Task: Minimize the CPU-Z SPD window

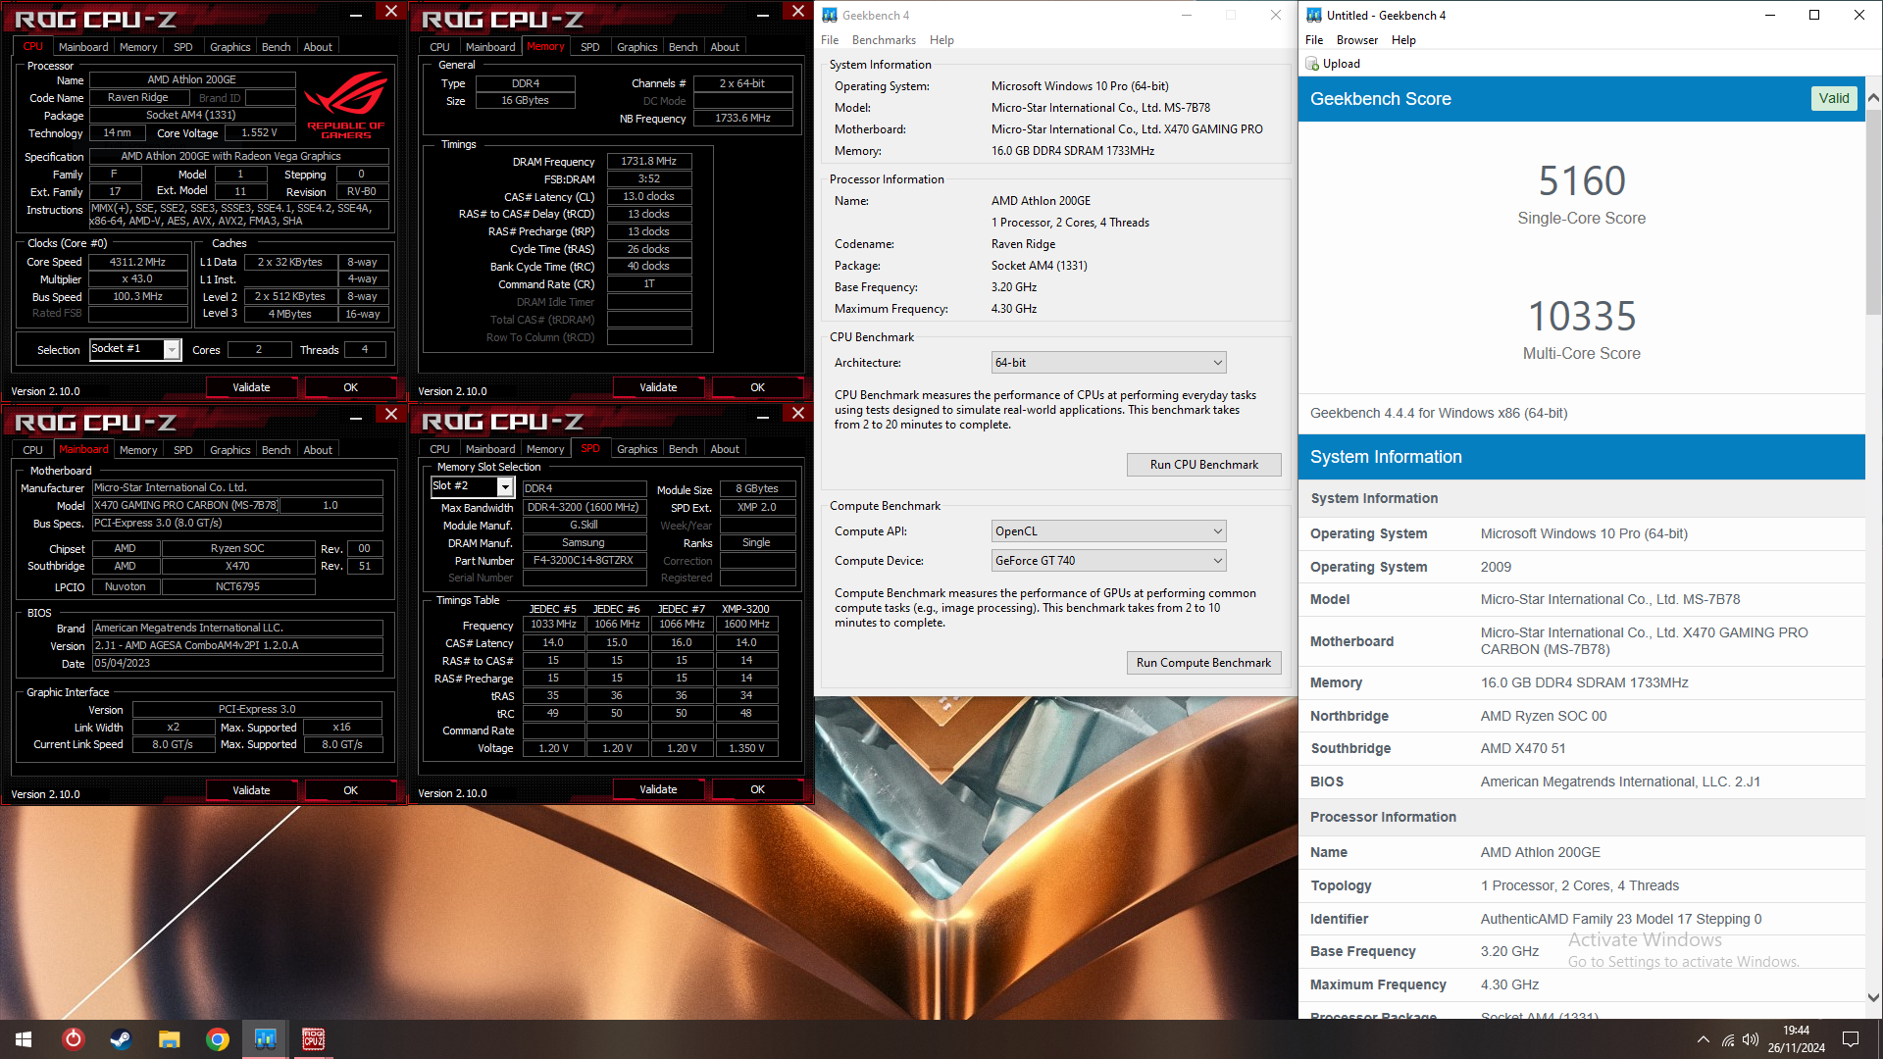Action: [x=763, y=417]
